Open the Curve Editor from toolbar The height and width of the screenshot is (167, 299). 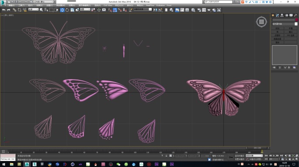tap(182, 10)
